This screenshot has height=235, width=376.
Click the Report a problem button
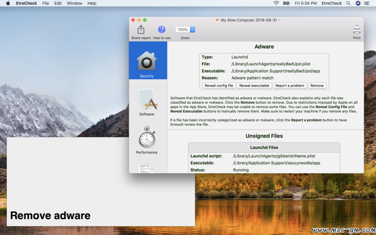[x=290, y=85]
